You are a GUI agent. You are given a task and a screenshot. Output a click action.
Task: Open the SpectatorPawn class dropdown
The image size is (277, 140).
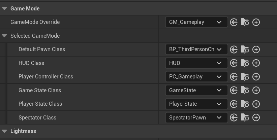click(196, 117)
